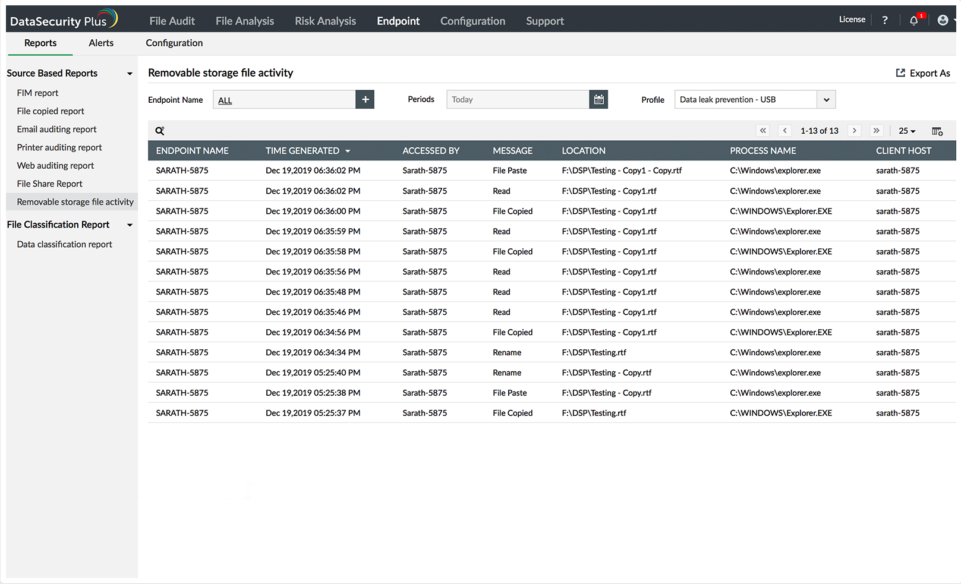Open the notifications bell
The width and height of the screenshot is (961, 584).
click(x=914, y=20)
